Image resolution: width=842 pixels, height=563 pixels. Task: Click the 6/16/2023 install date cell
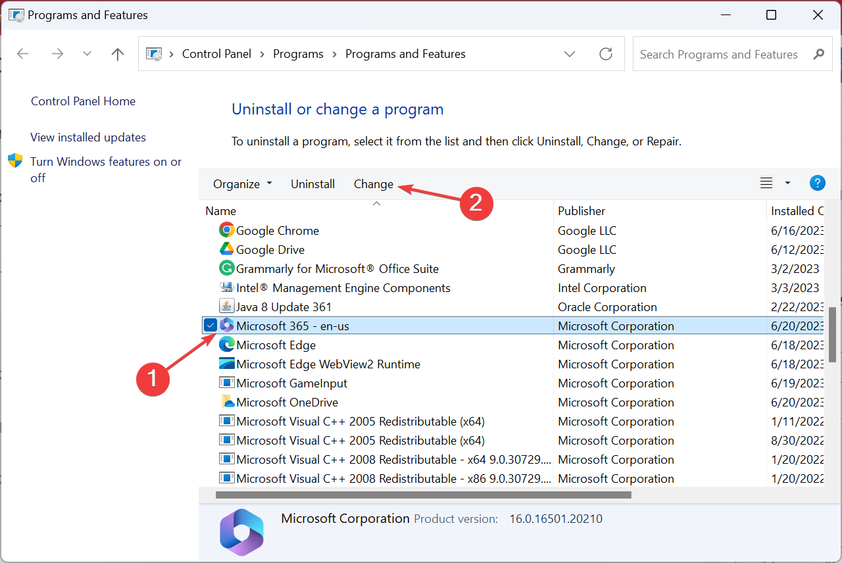point(797,230)
